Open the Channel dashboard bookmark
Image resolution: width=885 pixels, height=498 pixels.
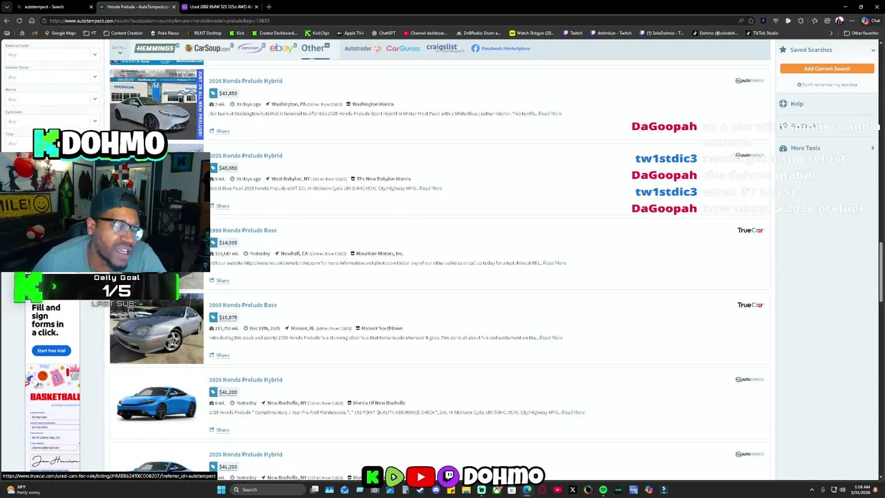coord(425,33)
